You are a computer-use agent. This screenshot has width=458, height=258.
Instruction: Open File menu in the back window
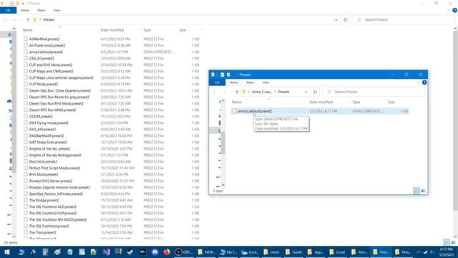[8, 10]
